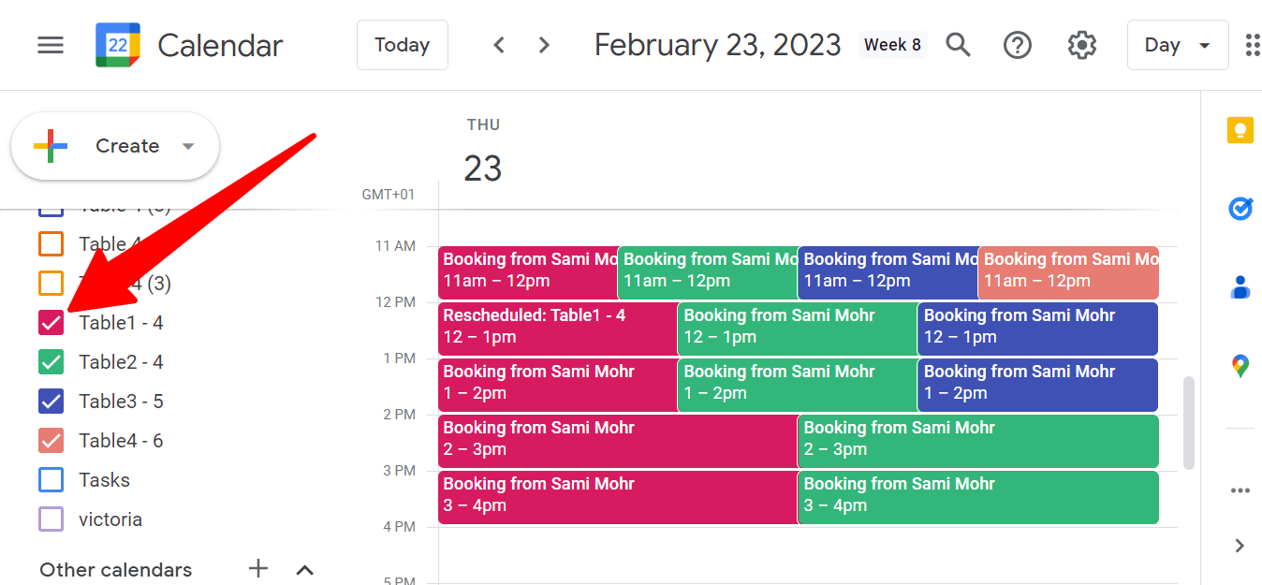Open Google Keep in the side panel

1240,129
